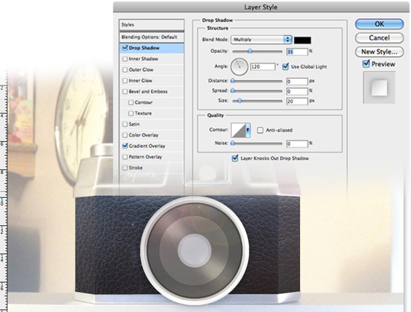Click the Noise slider handle
The image size is (411, 312).
233,143
